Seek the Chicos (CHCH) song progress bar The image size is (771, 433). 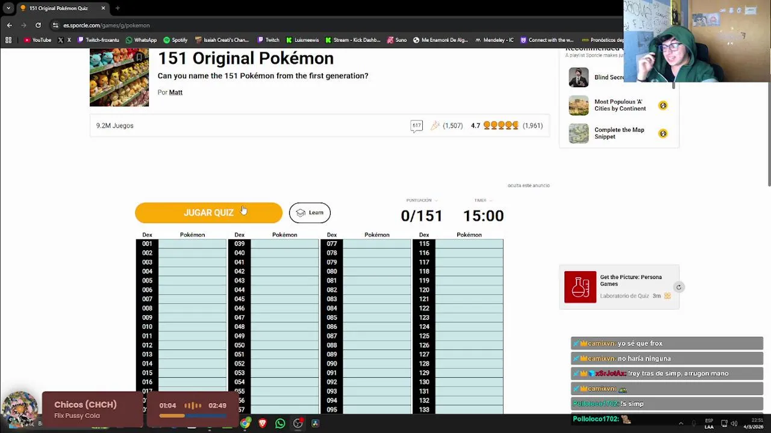click(193, 415)
